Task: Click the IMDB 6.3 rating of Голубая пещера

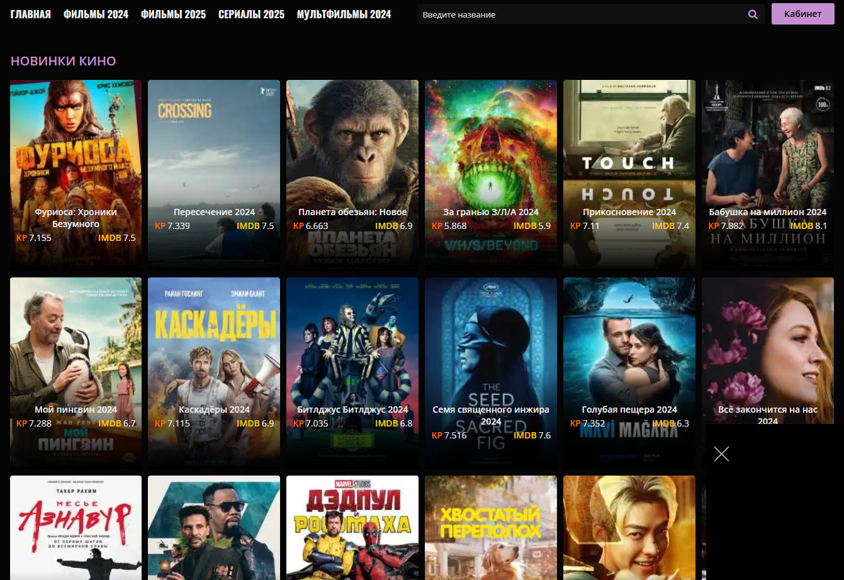Action: (671, 423)
